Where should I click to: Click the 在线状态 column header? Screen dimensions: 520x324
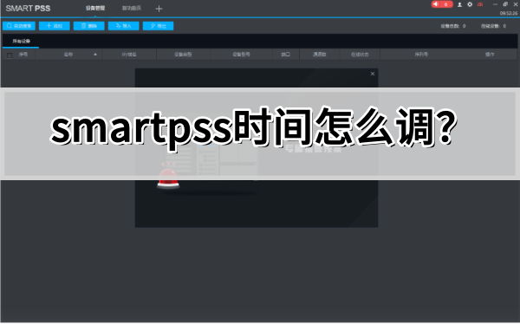coord(360,55)
